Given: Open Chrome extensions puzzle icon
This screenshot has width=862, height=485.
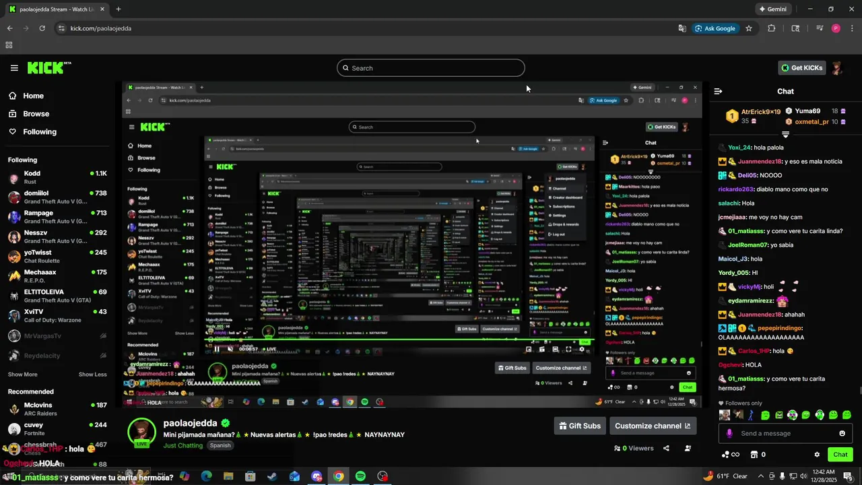Looking at the screenshot, I should coord(772,28).
